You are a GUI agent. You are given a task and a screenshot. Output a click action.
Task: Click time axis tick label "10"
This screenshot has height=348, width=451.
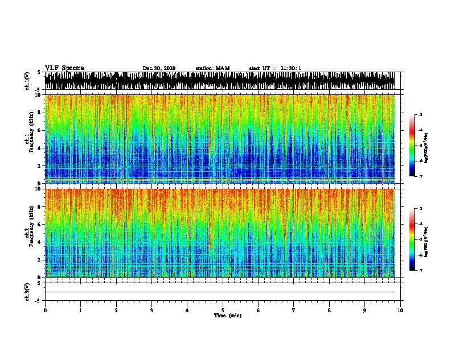tap(400, 310)
